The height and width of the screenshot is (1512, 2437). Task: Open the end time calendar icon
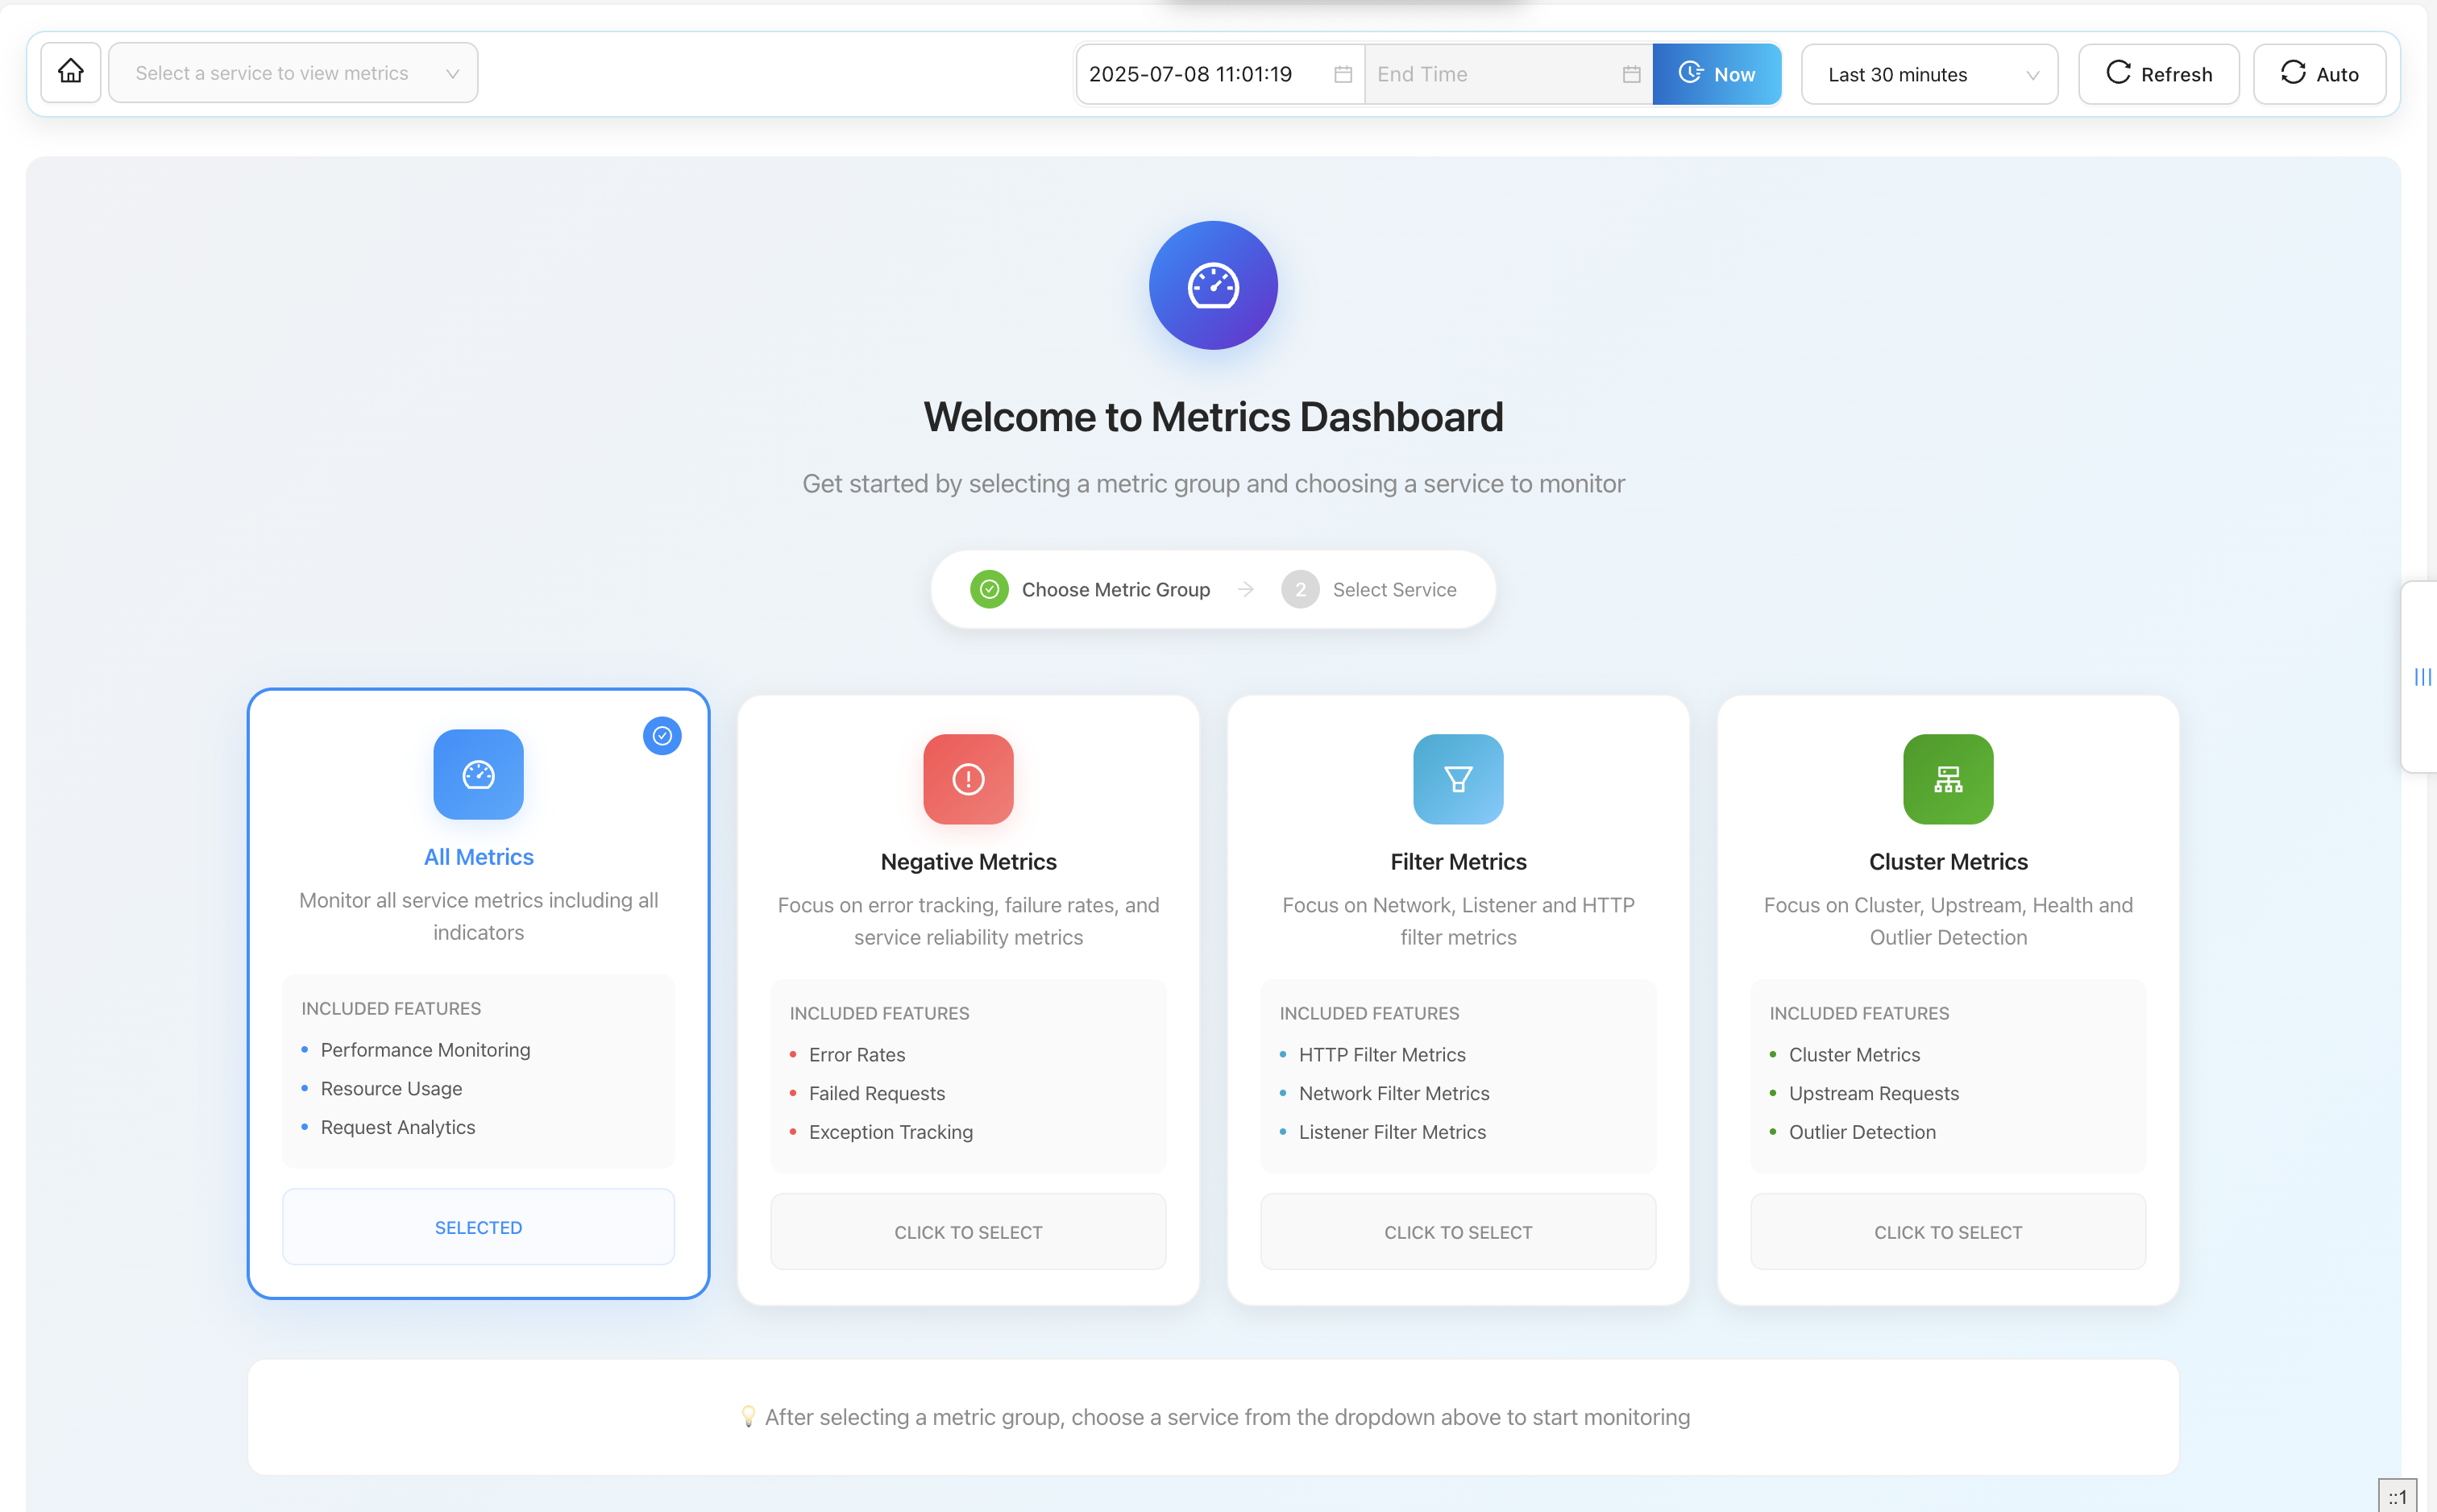pos(1630,73)
